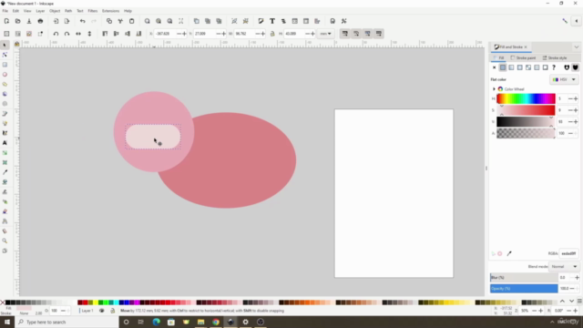Select the Flat color paint option
583x328 pixels.
click(x=503, y=67)
